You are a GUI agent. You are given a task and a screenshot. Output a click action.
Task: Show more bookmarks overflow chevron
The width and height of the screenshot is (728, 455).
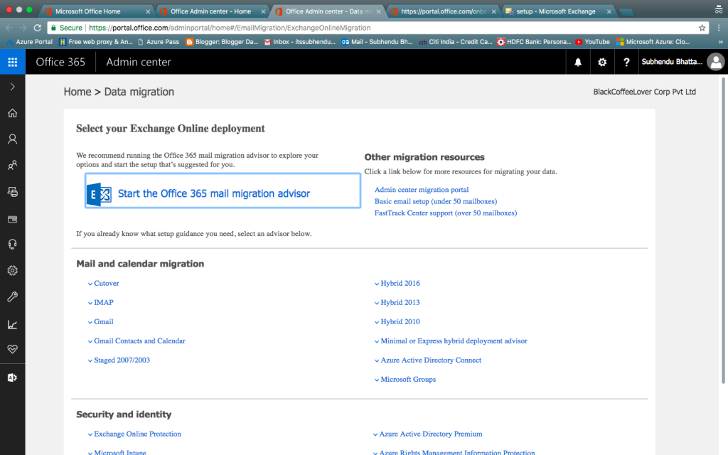point(721,42)
